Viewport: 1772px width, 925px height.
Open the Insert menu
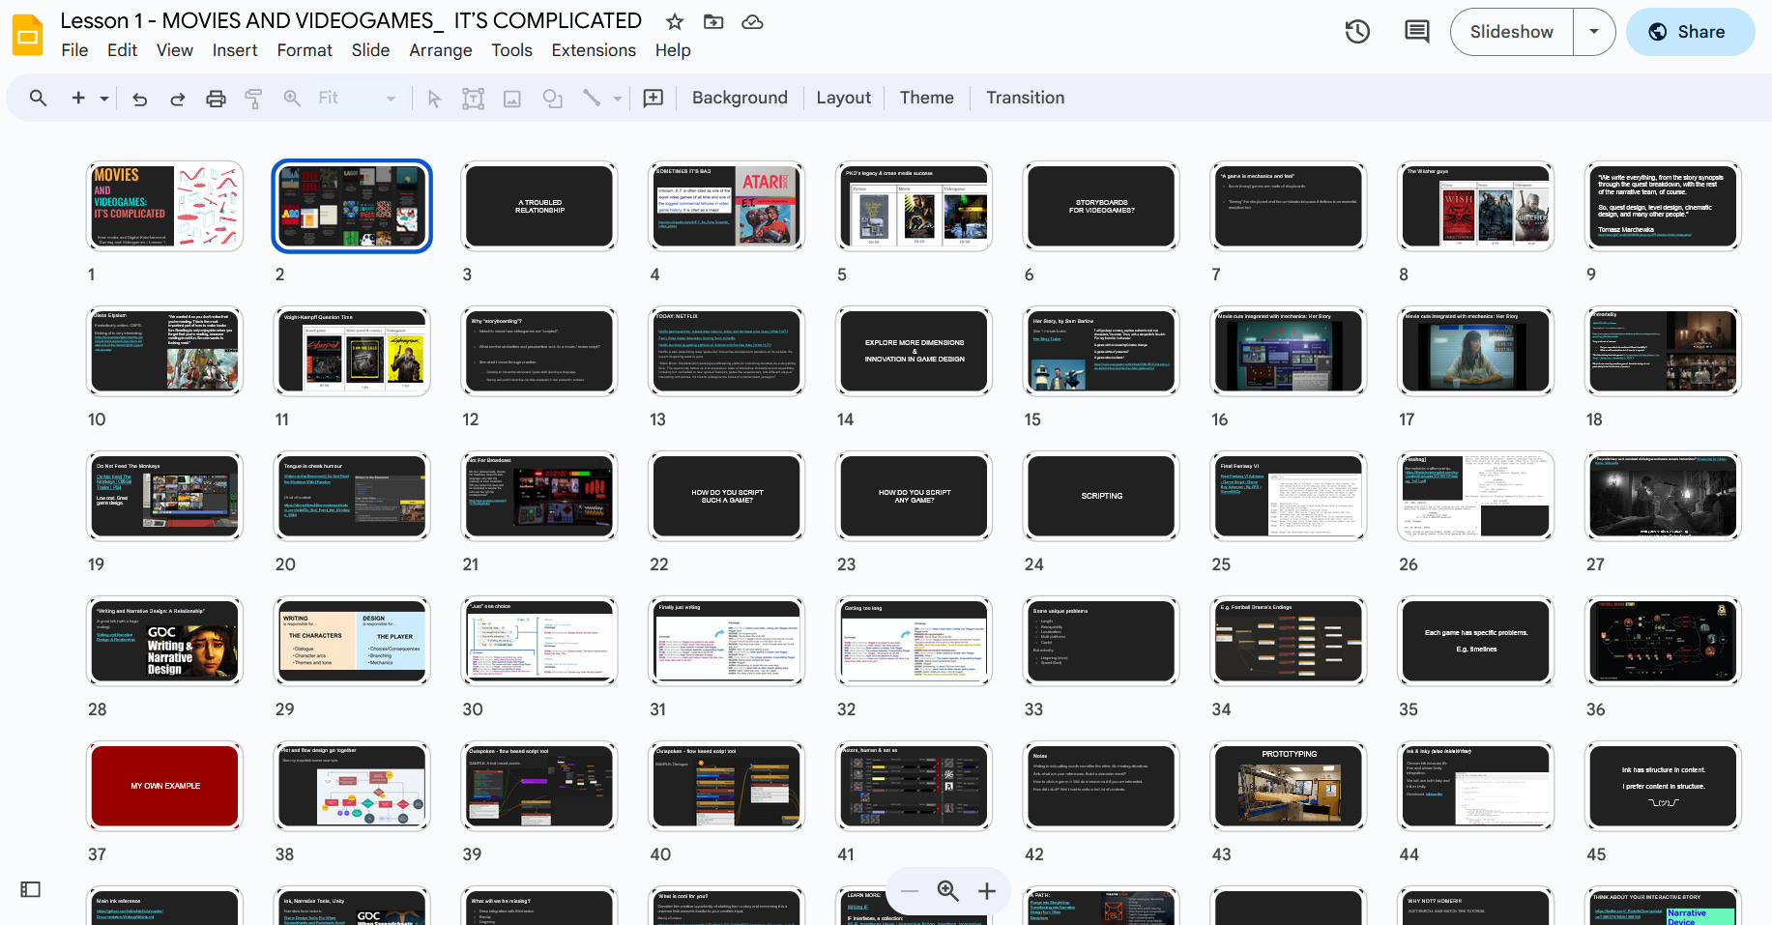pos(235,50)
